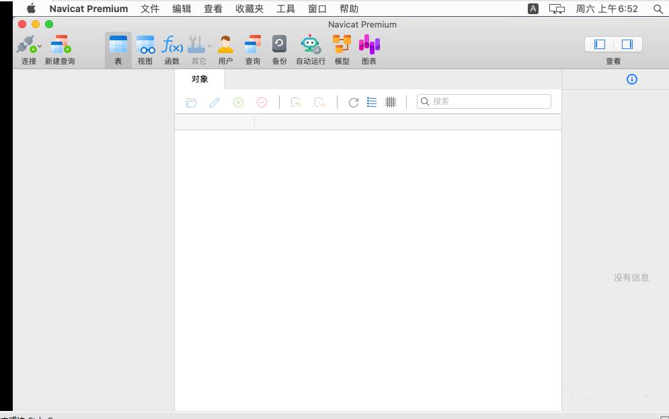Click the refresh icon in object toolbar
The image size is (669, 419).
point(354,102)
